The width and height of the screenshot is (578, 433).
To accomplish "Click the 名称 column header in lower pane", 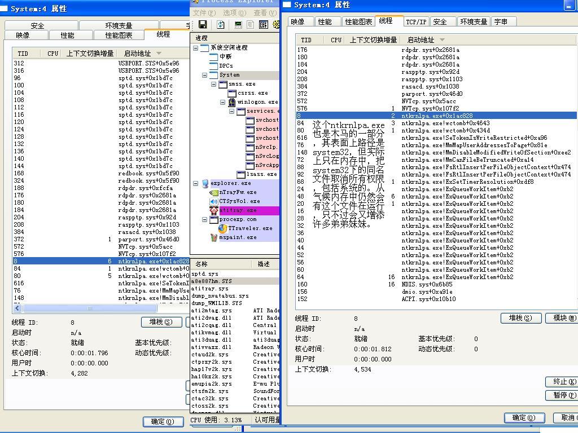I will (x=221, y=264).
